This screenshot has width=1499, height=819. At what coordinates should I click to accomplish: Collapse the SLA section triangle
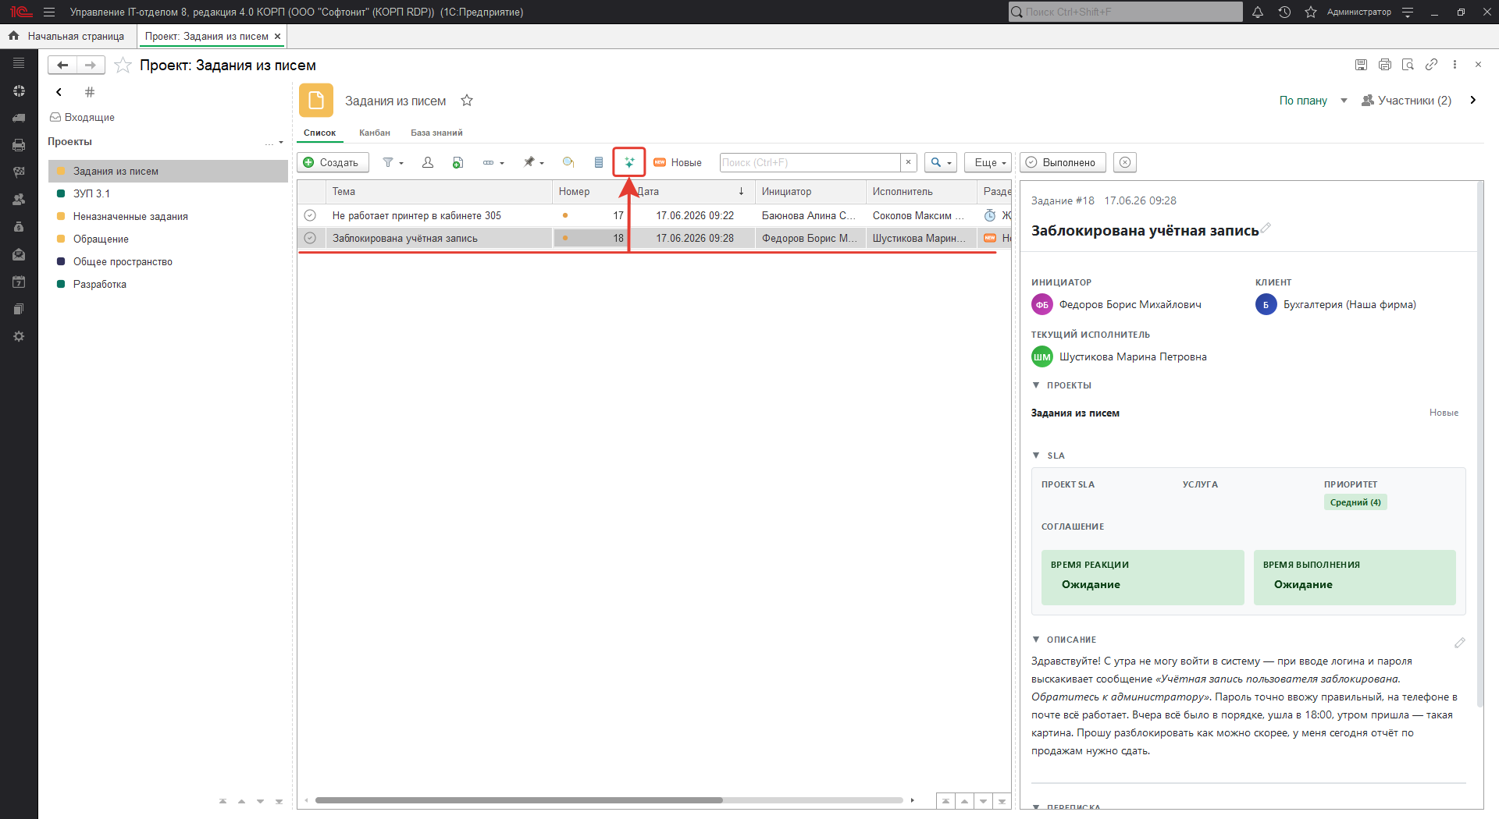pos(1036,456)
